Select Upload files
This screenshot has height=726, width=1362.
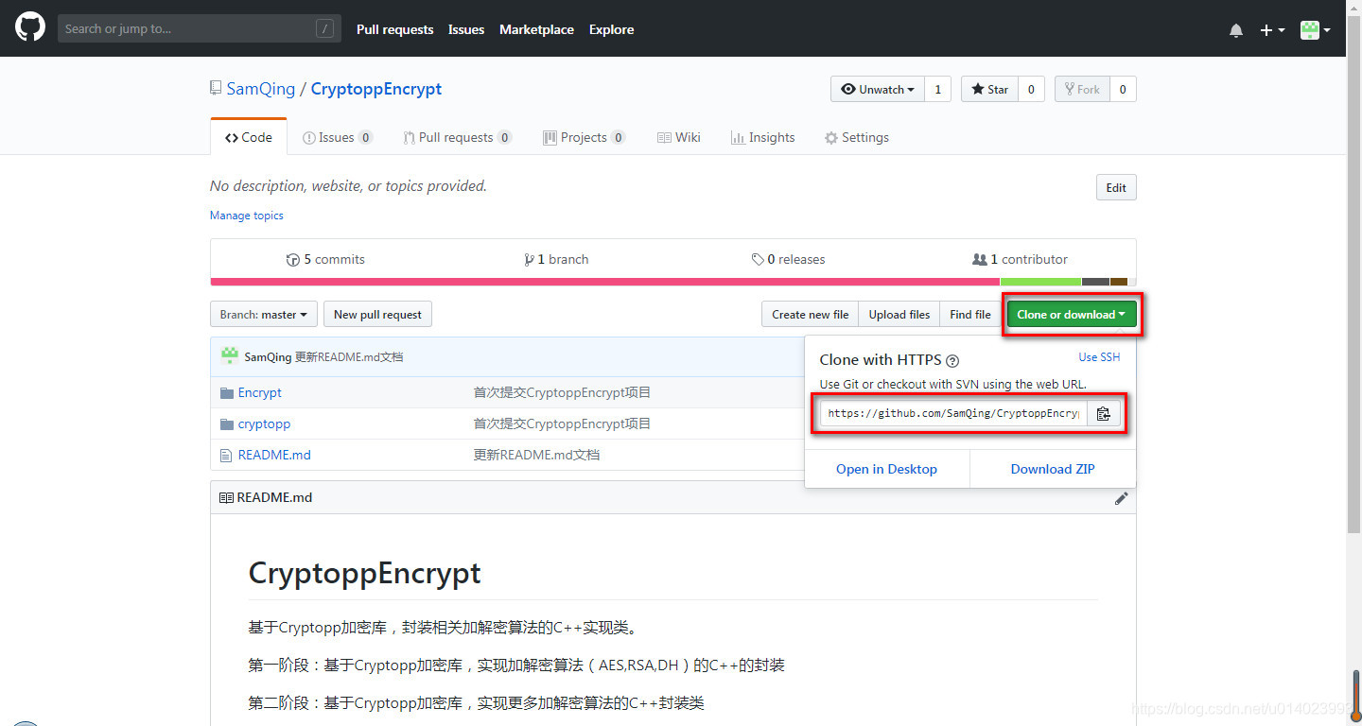point(899,314)
